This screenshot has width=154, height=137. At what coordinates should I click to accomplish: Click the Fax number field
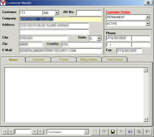129,51
